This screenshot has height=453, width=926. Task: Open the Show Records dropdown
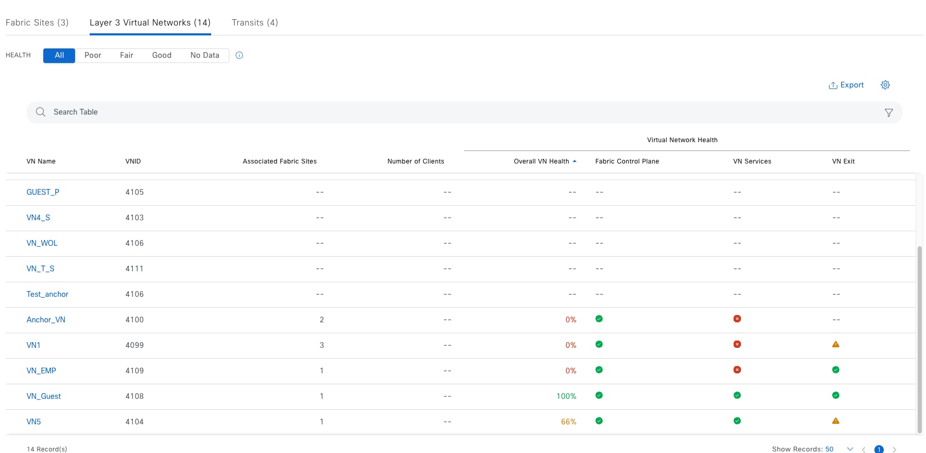(850, 449)
